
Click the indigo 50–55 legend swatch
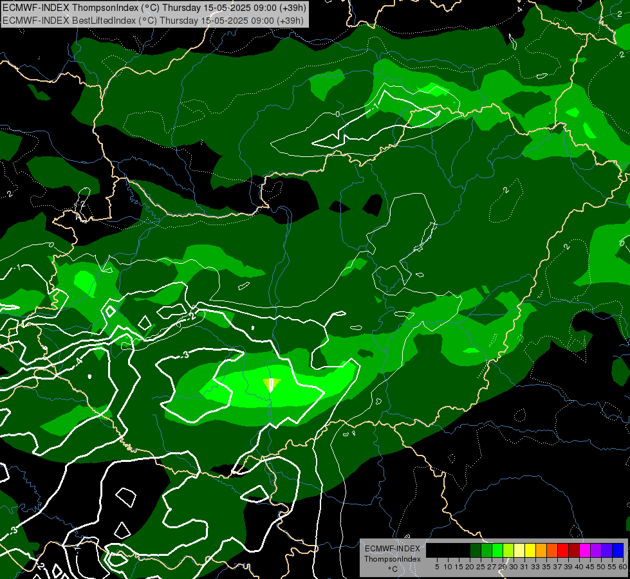click(607, 550)
